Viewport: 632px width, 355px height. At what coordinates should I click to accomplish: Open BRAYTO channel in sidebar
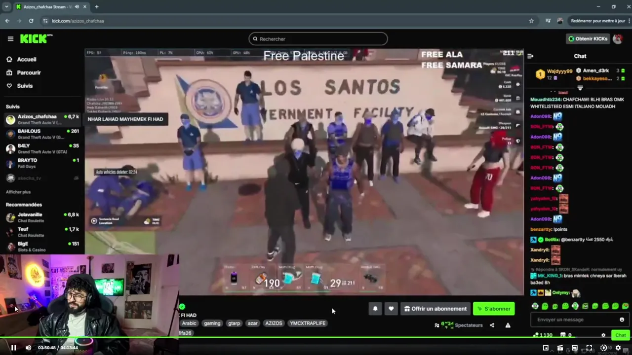point(42,163)
